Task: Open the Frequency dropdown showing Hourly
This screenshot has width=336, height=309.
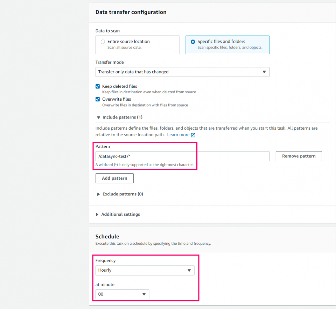Action: tap(145, 270)
